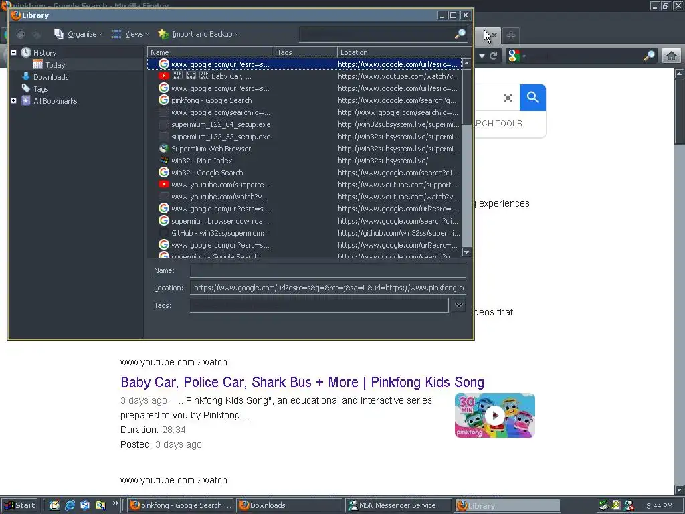
Task: Open the Windows Start menu
Action: point(19,505)
